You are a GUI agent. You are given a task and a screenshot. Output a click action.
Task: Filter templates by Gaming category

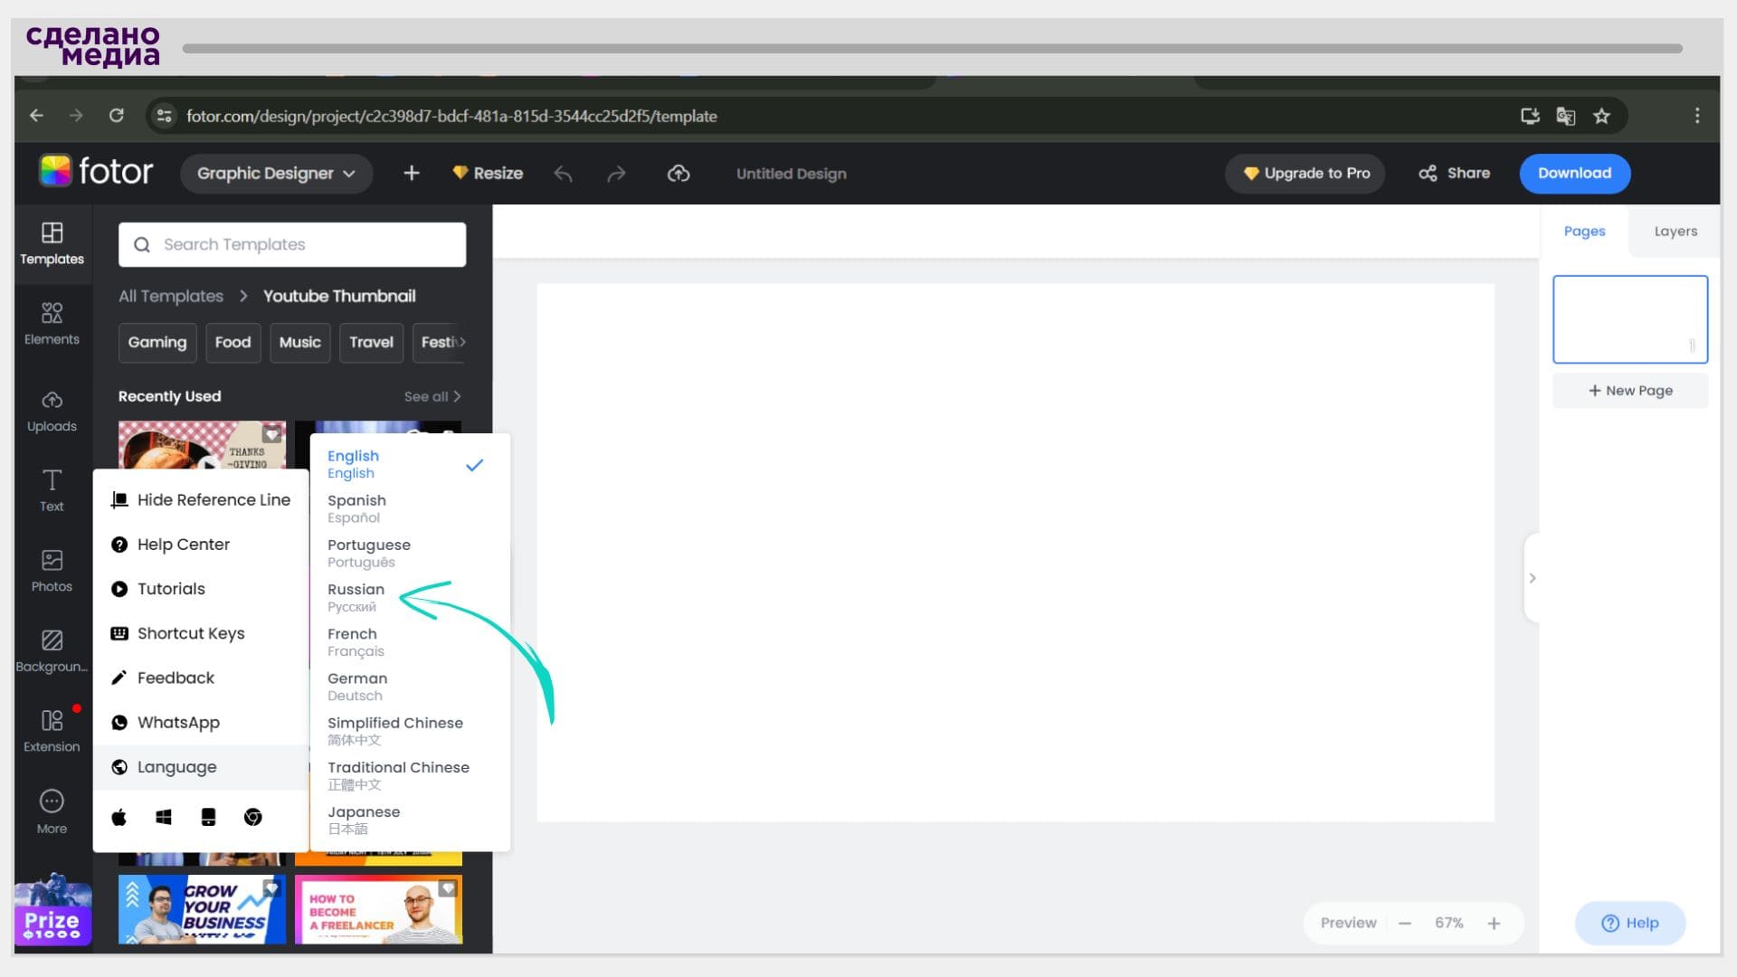[157, 342]
